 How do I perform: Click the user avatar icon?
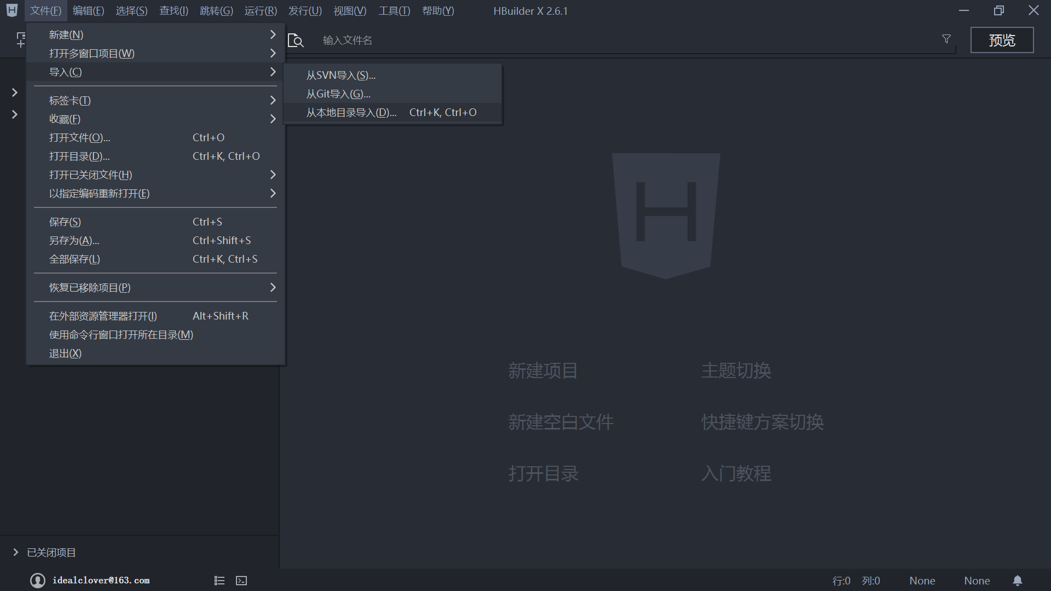pos(38,581)
